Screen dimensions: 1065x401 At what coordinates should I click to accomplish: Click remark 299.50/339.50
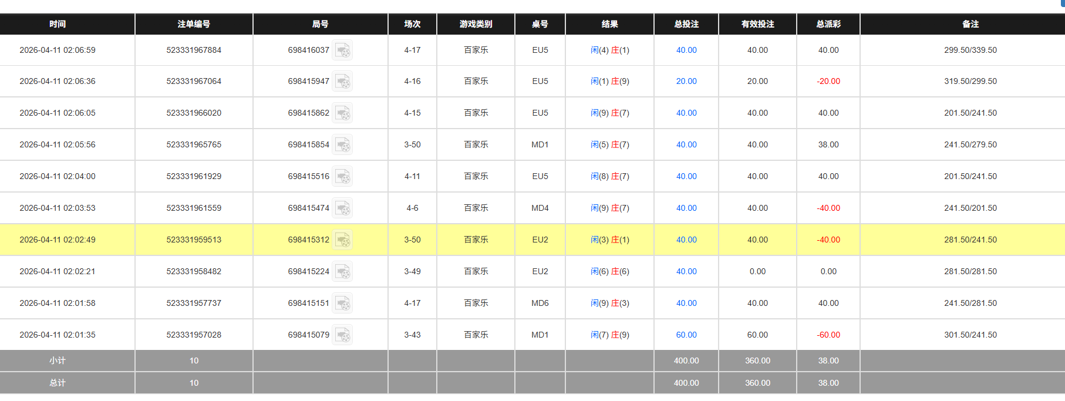coord(970,50)
